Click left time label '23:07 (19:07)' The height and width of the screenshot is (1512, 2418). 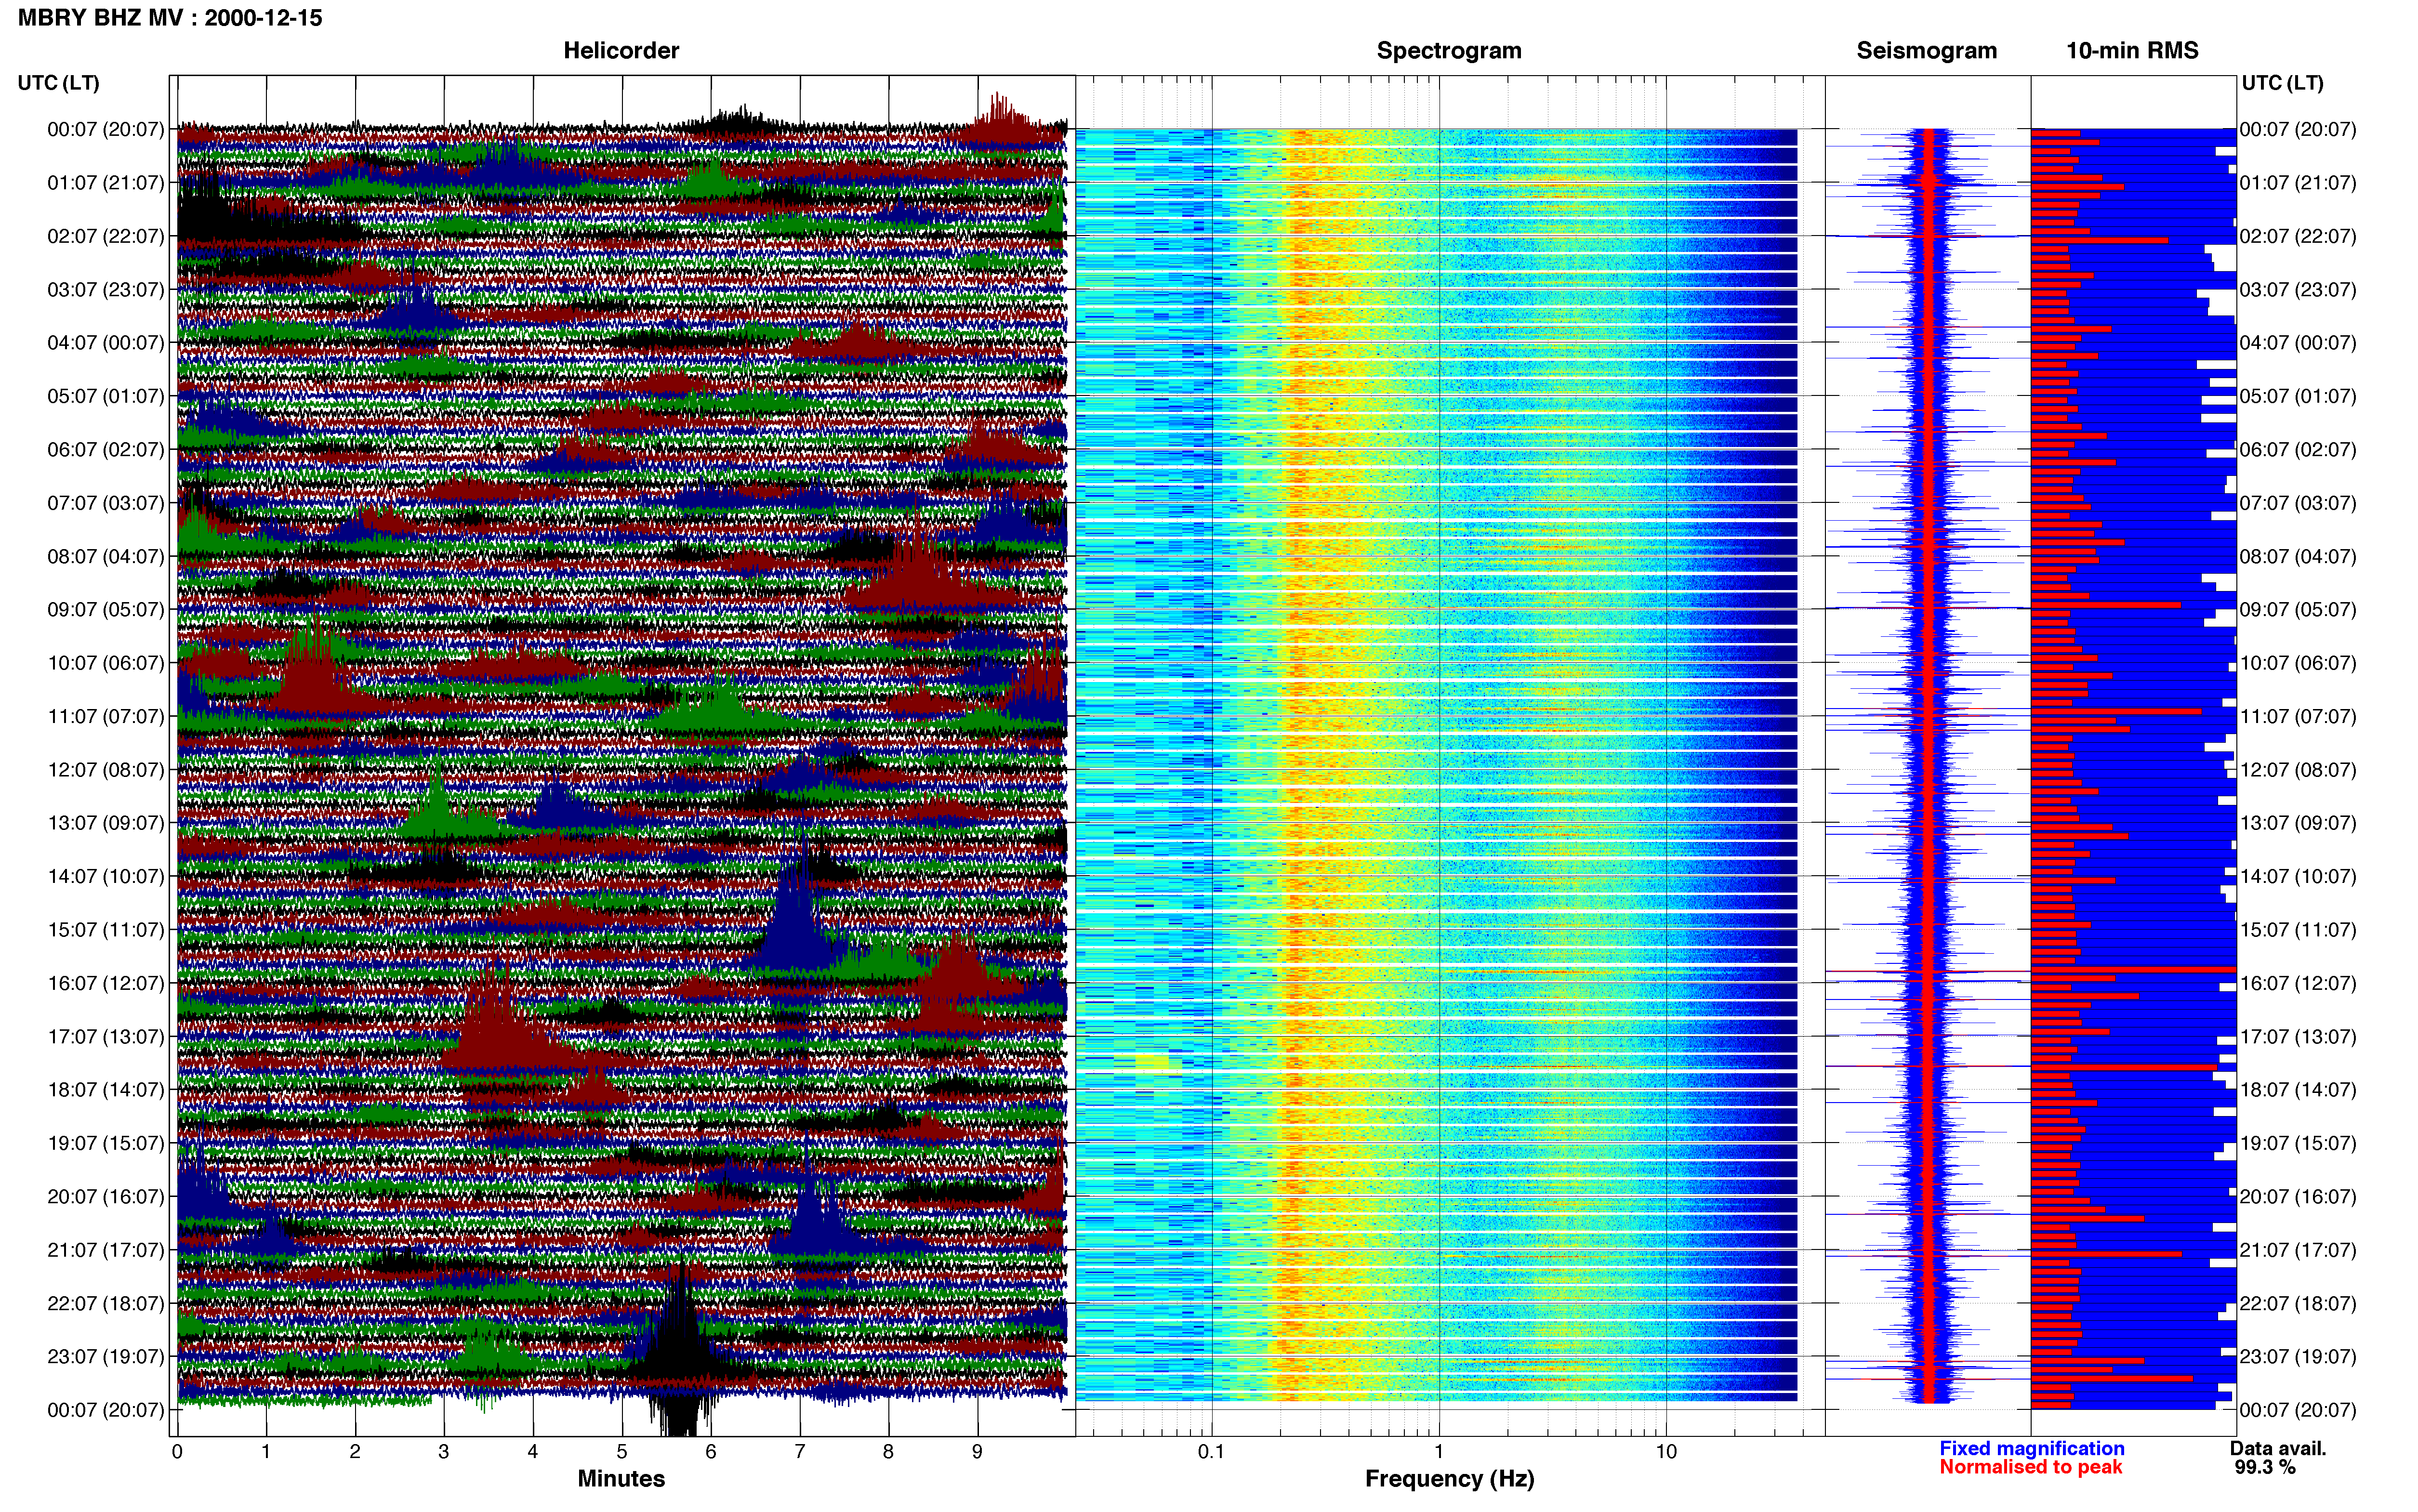[106, 1356]
